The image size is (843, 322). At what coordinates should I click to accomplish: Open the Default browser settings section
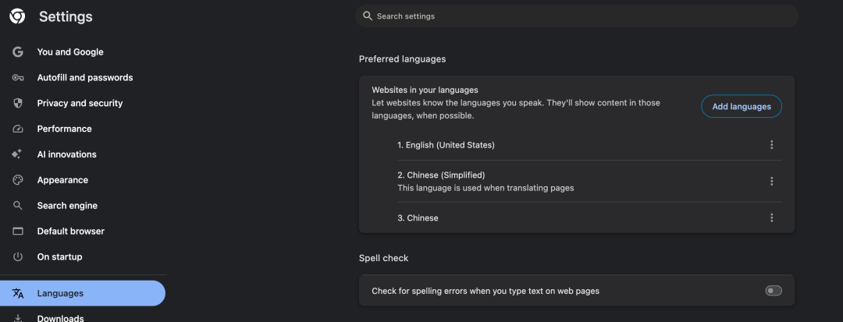[x=70, y=232]
